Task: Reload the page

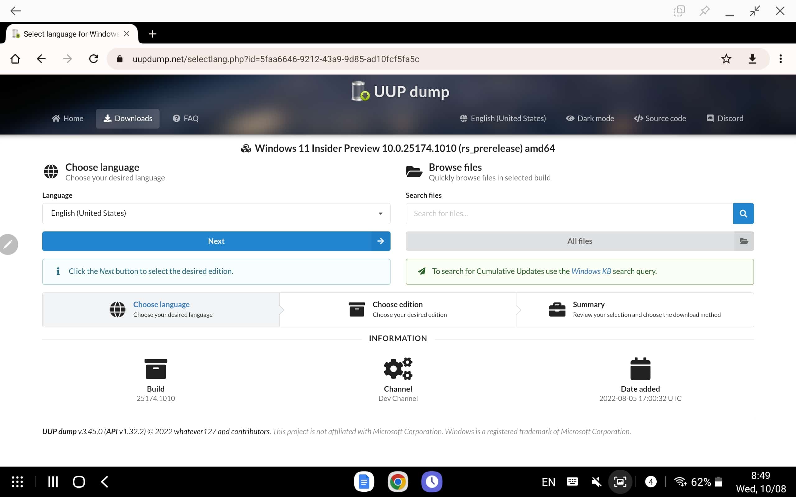Action: click(94, 59)
